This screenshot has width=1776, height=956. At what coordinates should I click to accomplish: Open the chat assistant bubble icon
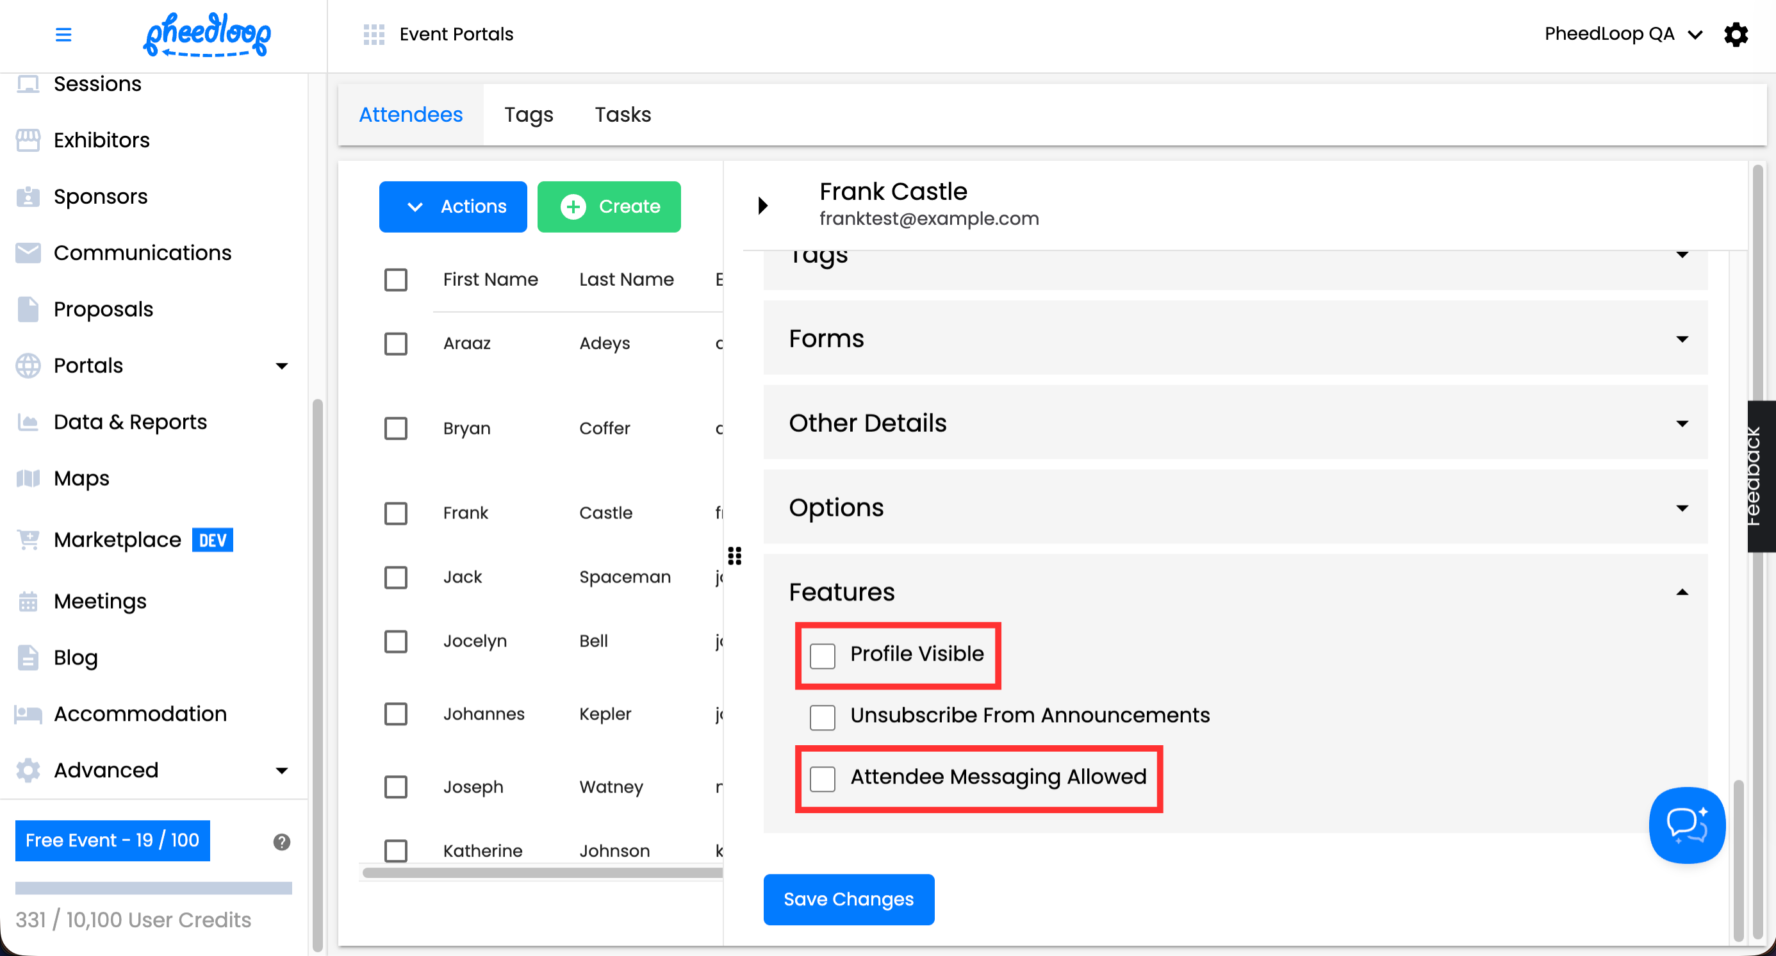point(1686,825)
